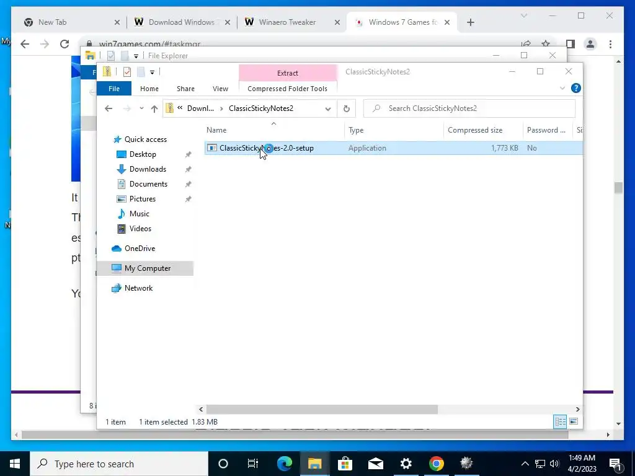Viewport: 635px width, 476px height.
Task: Open a new Chrome tab with plus
Action: click(470, 22)
